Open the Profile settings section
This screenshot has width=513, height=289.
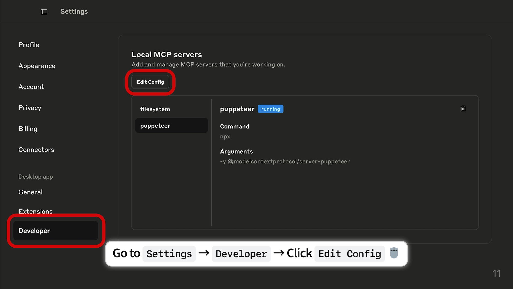(x=29, y=45)
